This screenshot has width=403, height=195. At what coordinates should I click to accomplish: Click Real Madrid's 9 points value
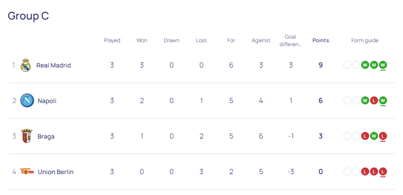coord(320,65)
